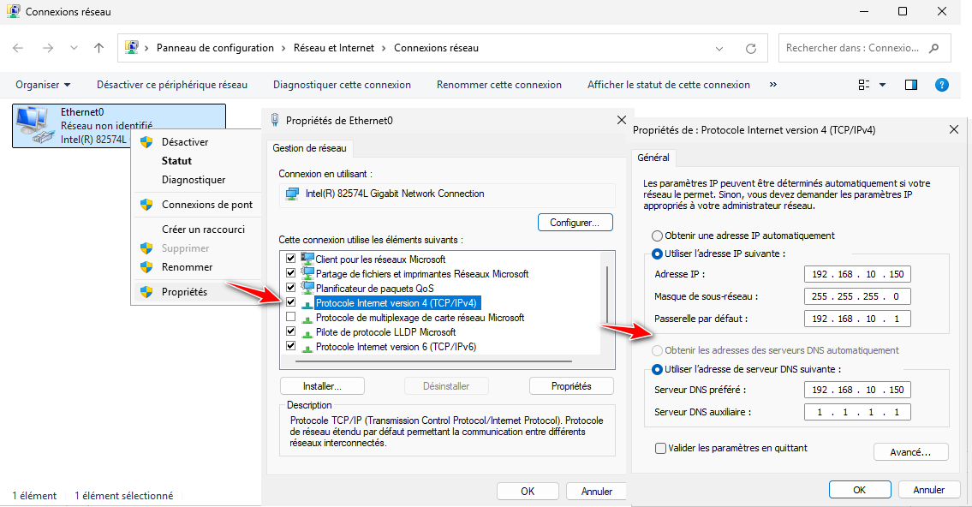
Task: Click Annuler in the TCP/IPv4 properties
Action: (x=928, y=490)
